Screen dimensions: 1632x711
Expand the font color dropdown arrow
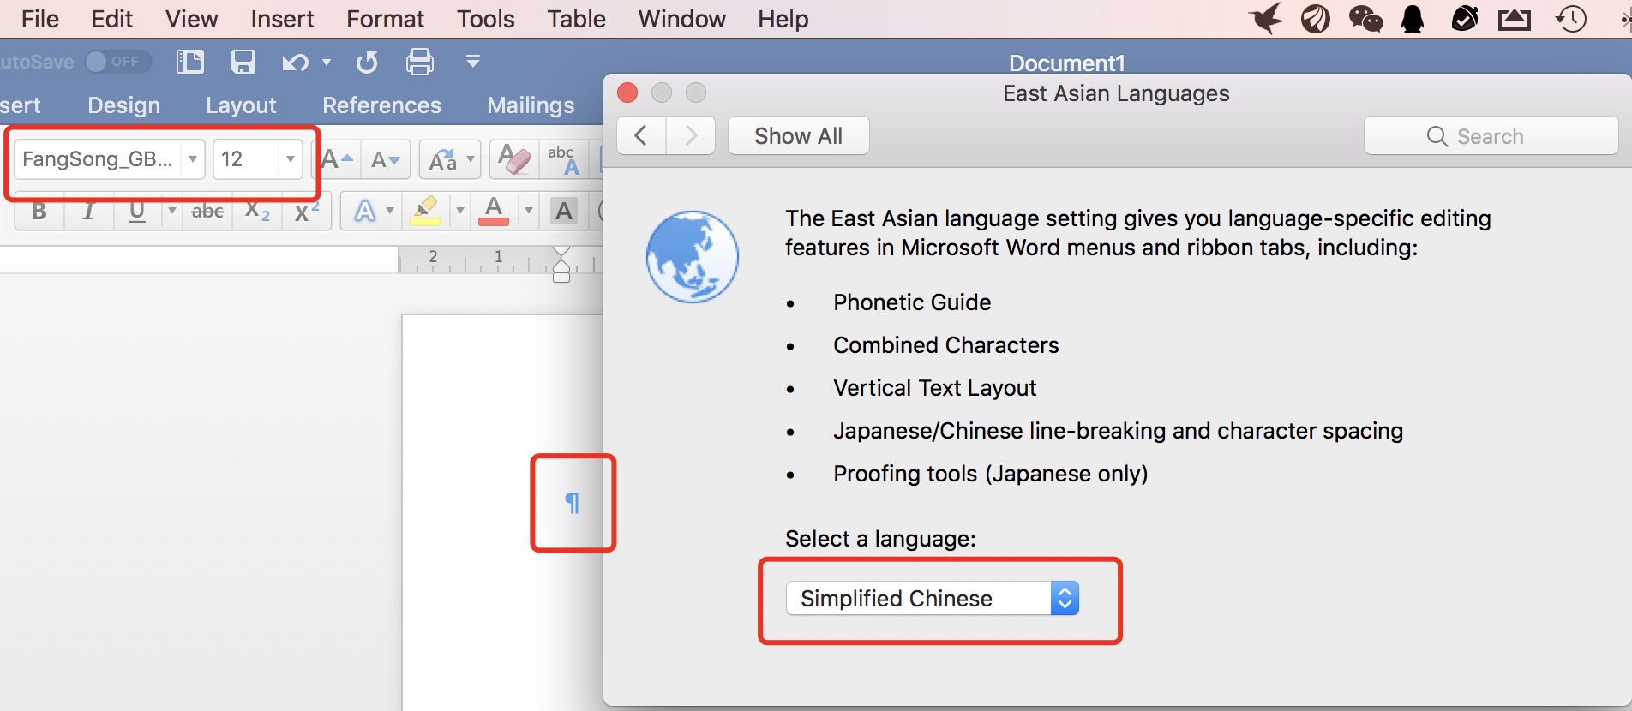coord(529,211)
